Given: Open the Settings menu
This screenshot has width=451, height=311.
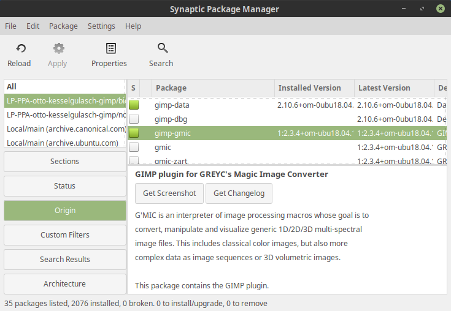Looking at the screenshot, I should coord(101,26).
